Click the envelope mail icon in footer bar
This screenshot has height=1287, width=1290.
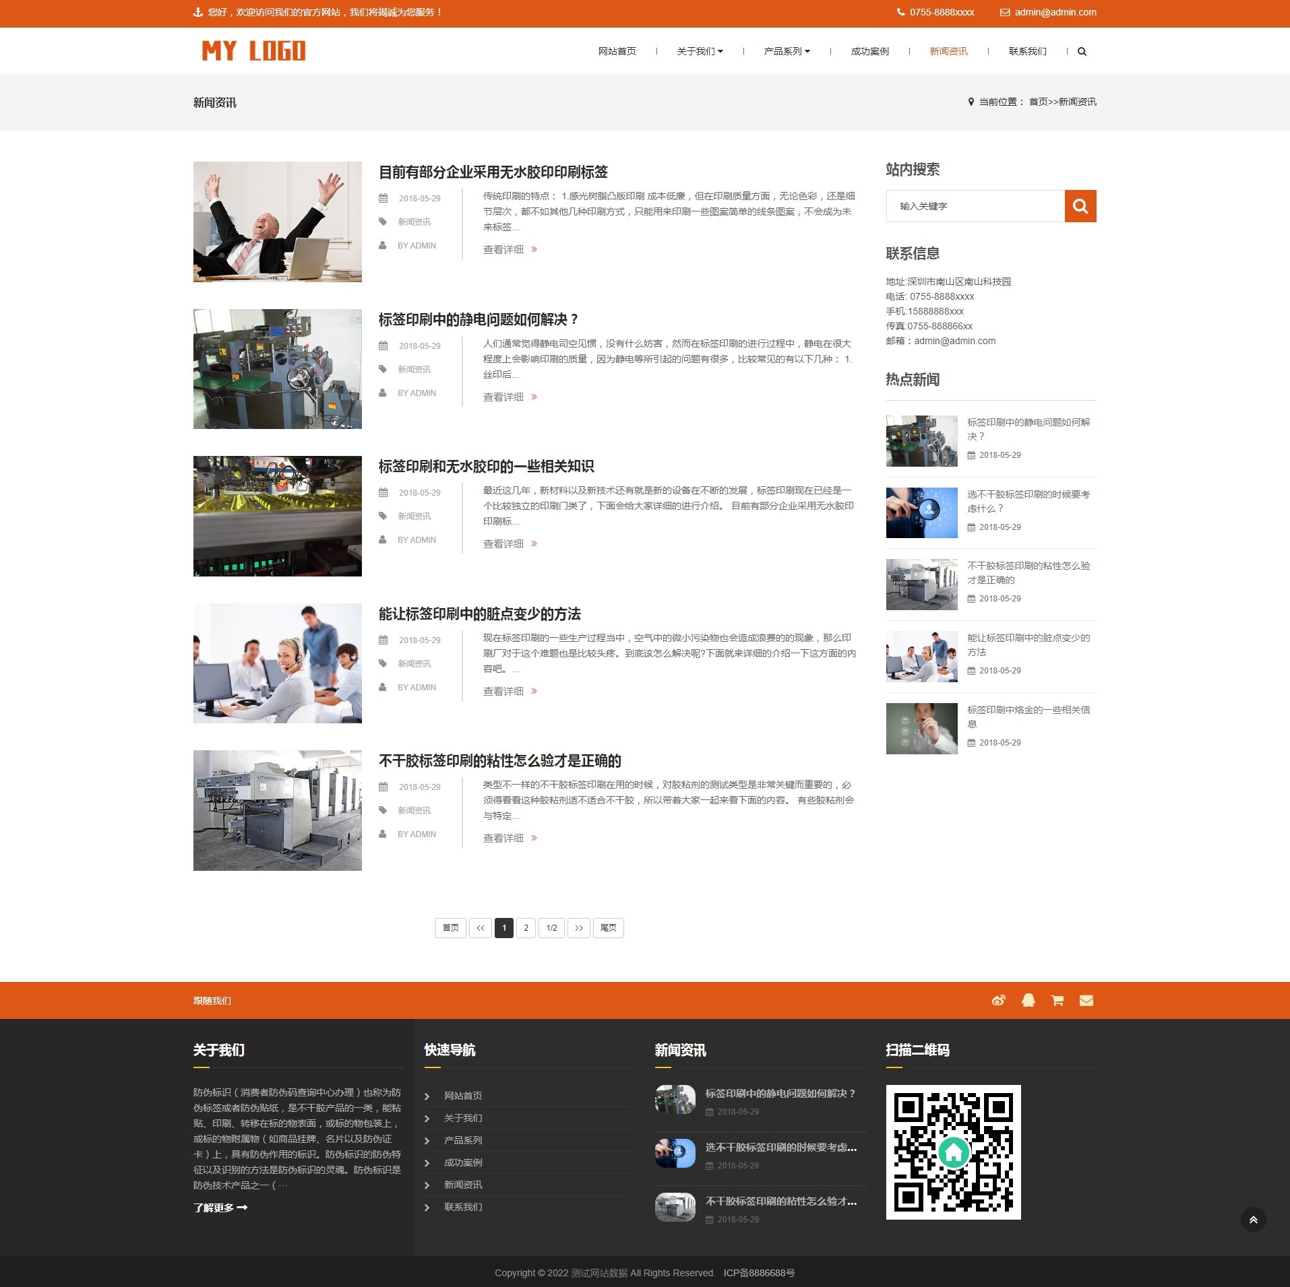click(x=1086, y=1001)
